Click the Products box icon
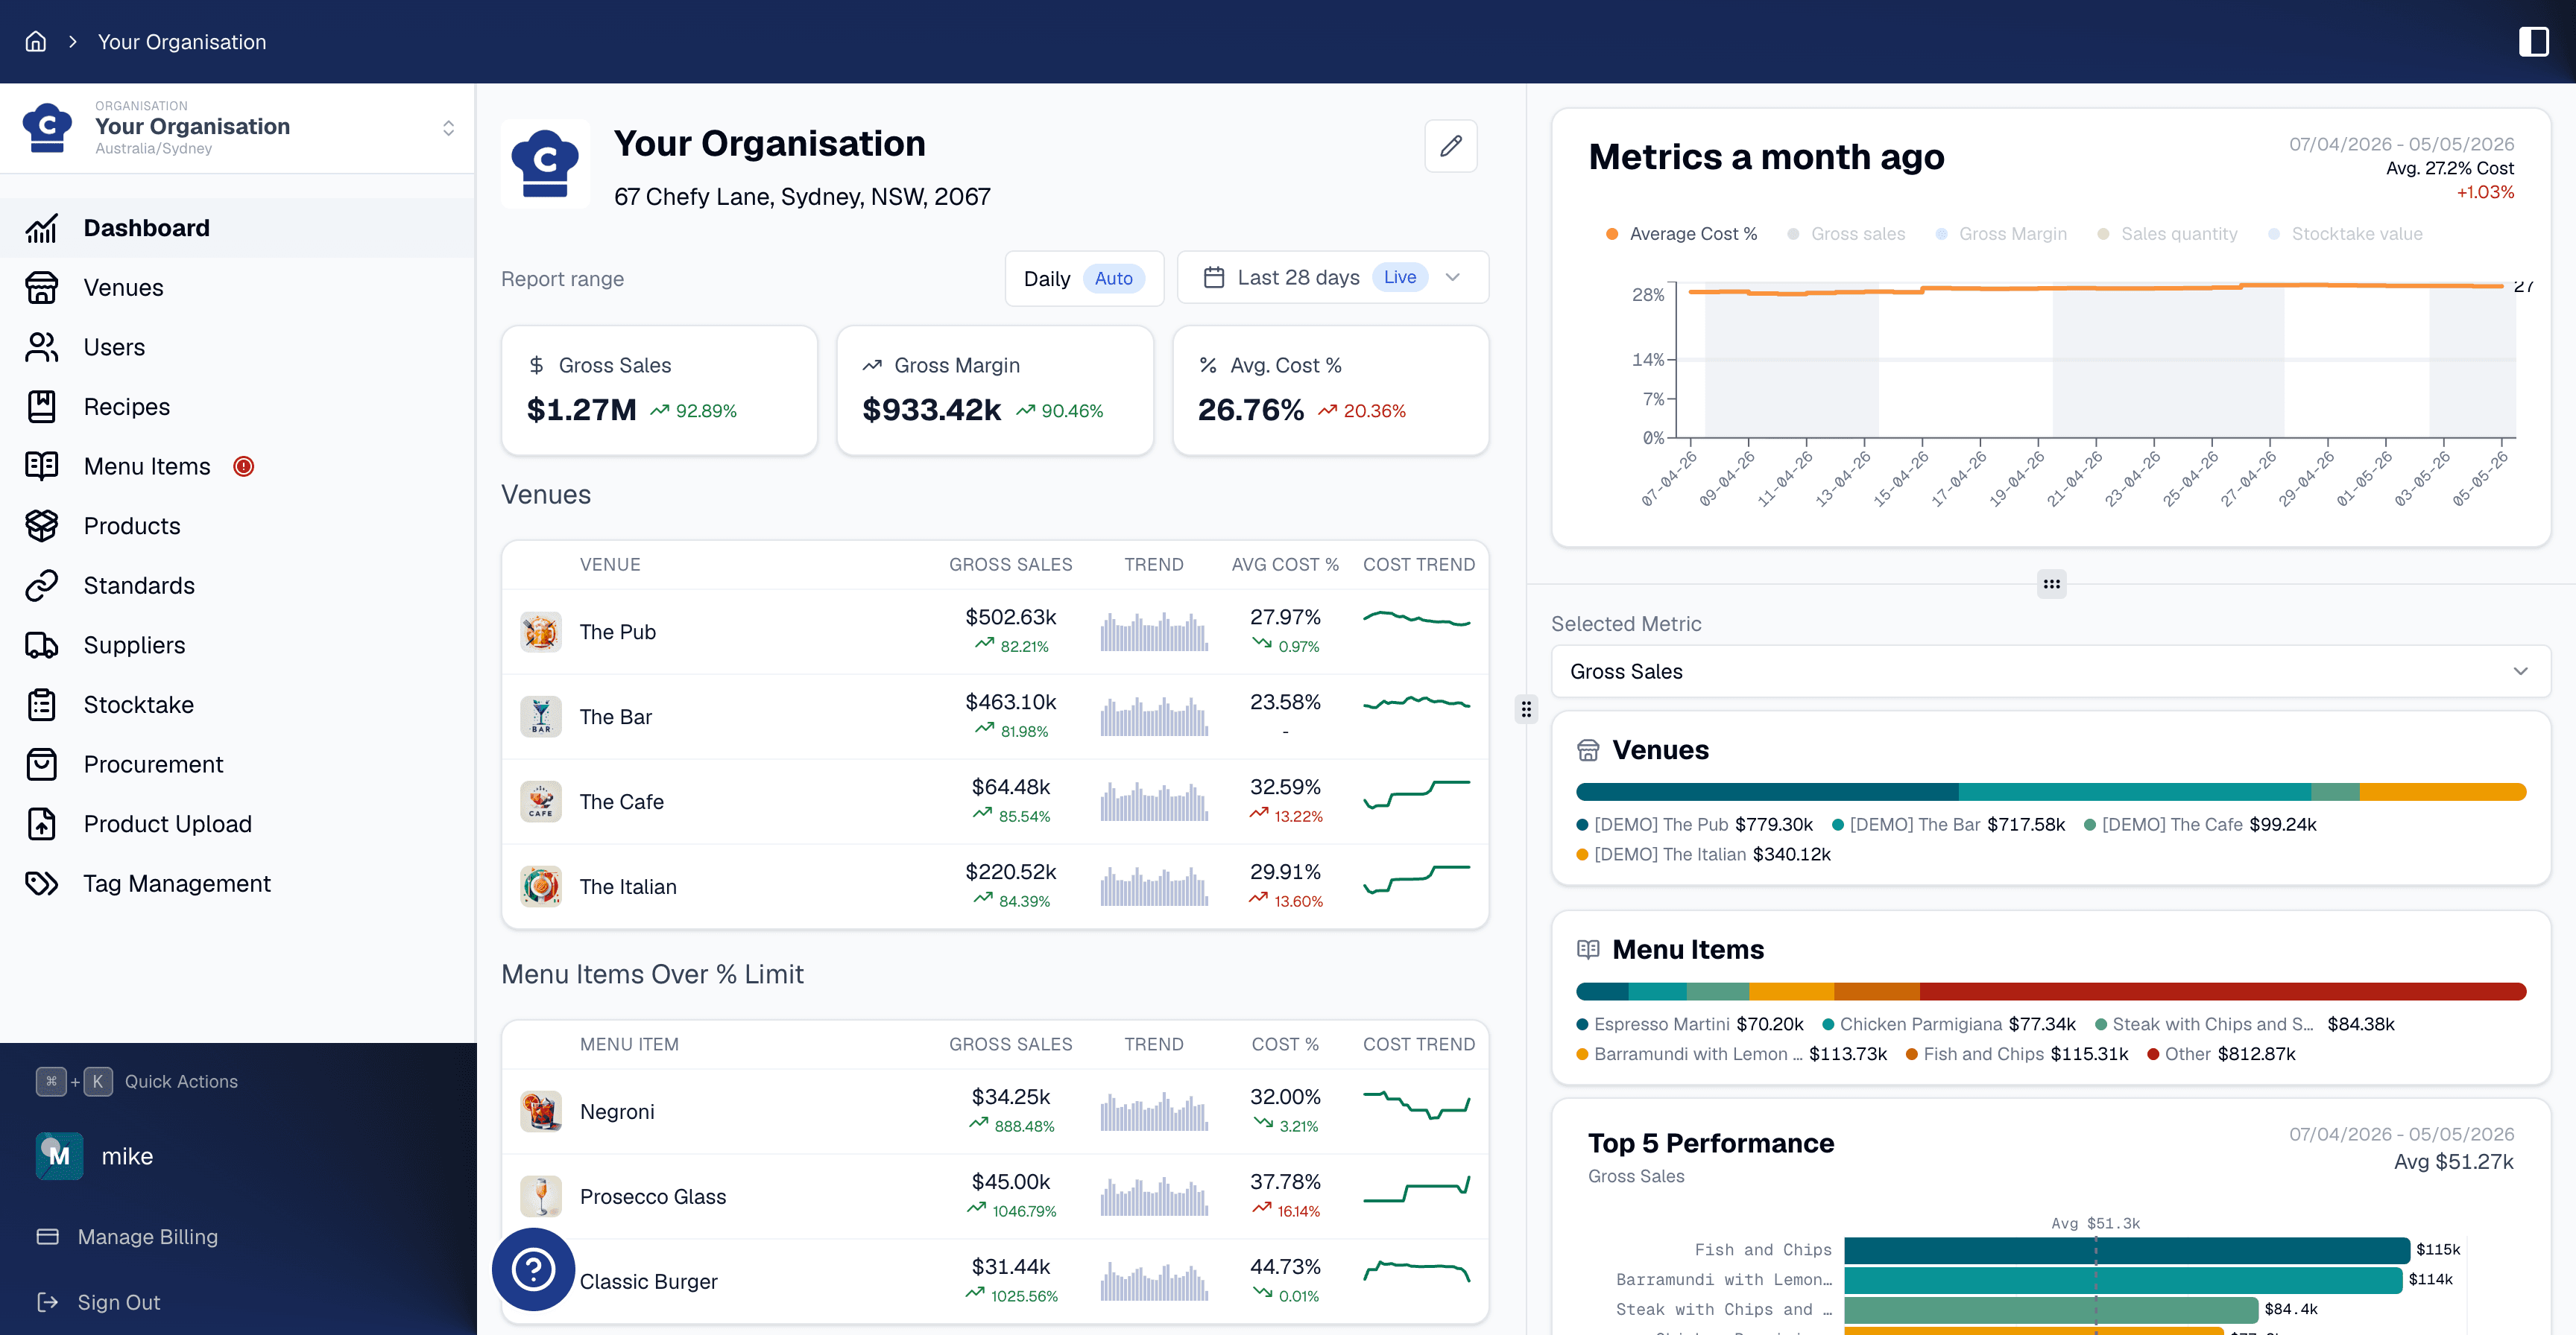 pyautogui.click(x=41, y=526)
